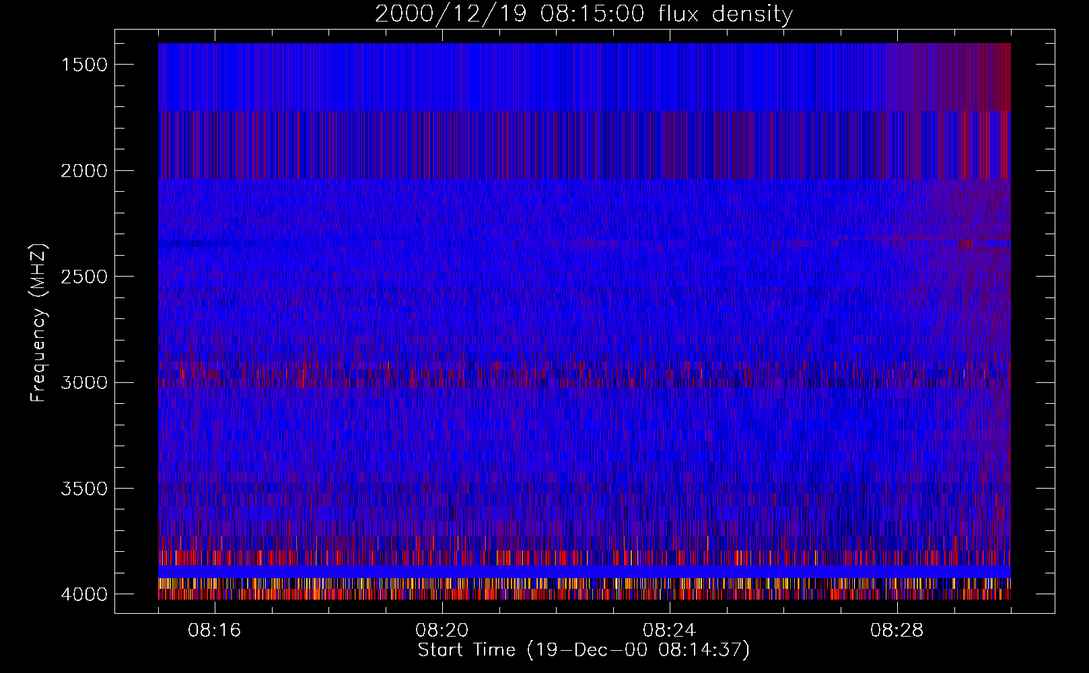
Task: Select the 3500 frequency tick label
Action: (84, 489)
